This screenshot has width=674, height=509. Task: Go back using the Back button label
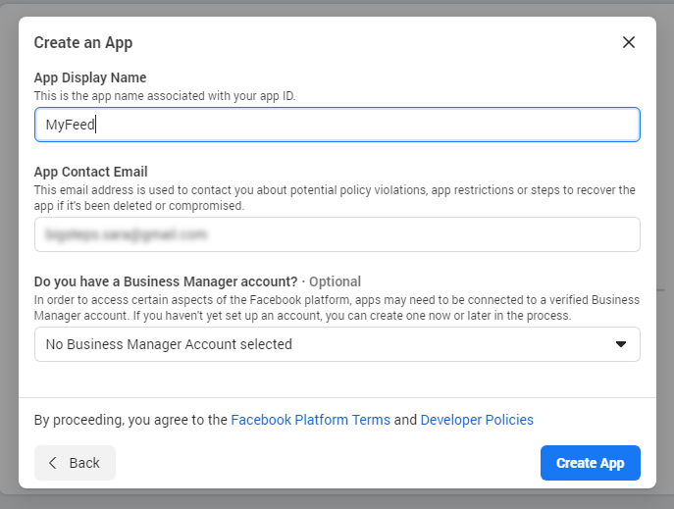click(84, 463)
